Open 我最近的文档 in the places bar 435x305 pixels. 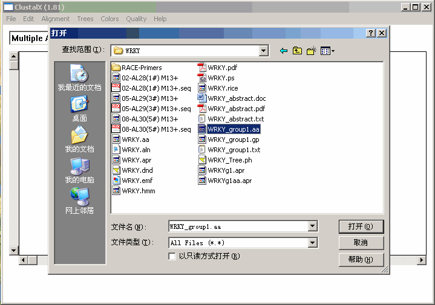tap(80, 78)
